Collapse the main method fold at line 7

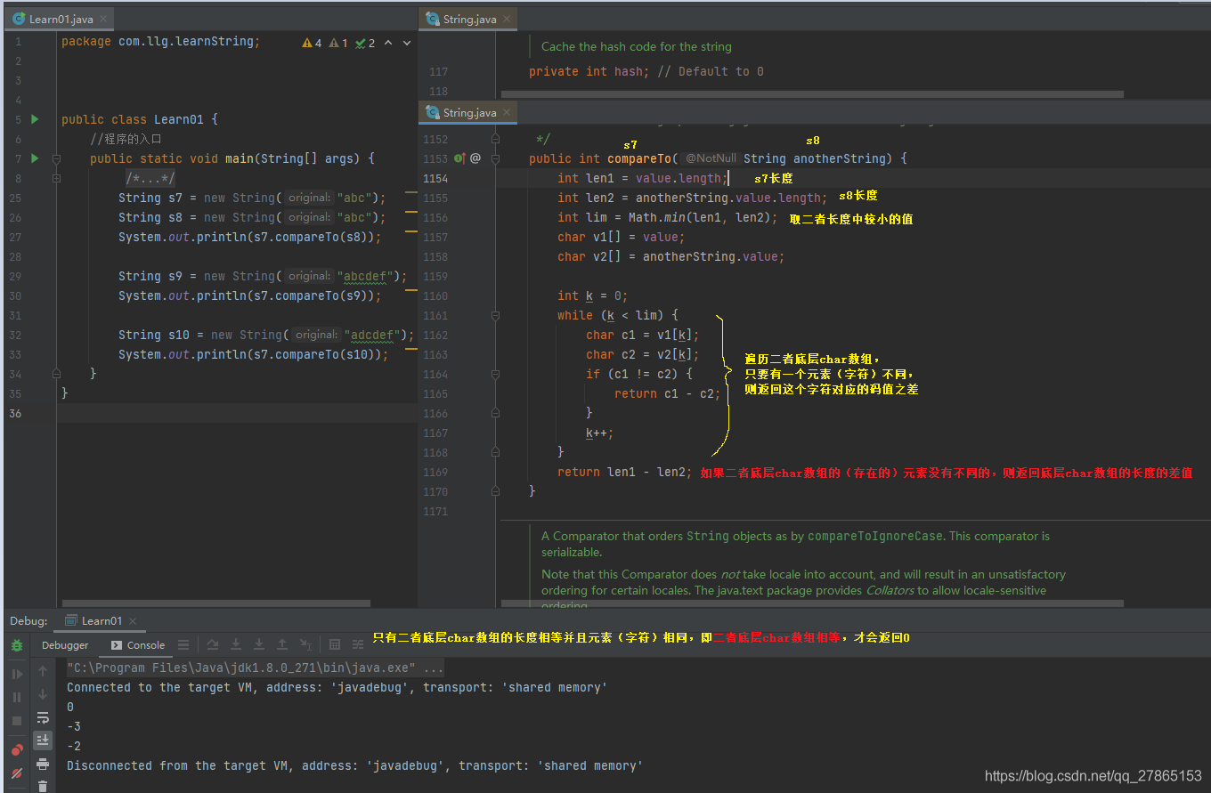56,158
